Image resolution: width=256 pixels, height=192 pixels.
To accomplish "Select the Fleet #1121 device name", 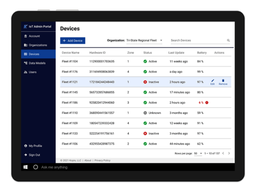I will pyautogui.click(x=70, y=82).
